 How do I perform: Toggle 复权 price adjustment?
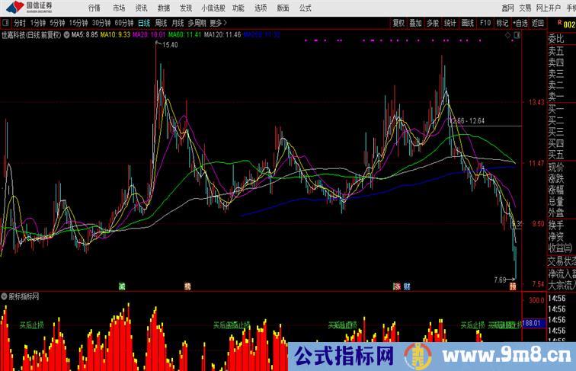[x=398, y=23]
